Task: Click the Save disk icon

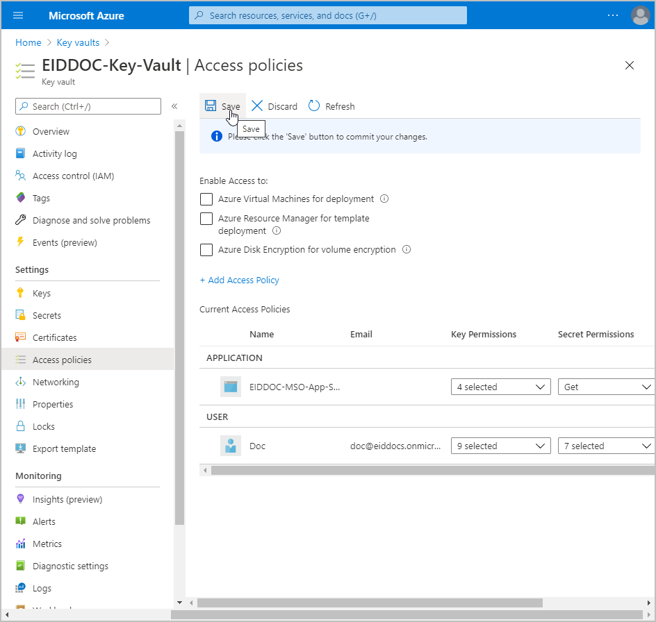Action: (211, 106)
